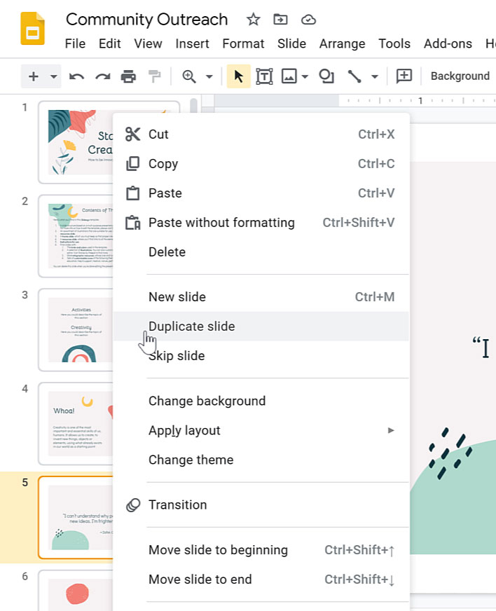Click the insert image icon
Image resolution: width=496 pixels, height=611 pixels.
[289, 76]
